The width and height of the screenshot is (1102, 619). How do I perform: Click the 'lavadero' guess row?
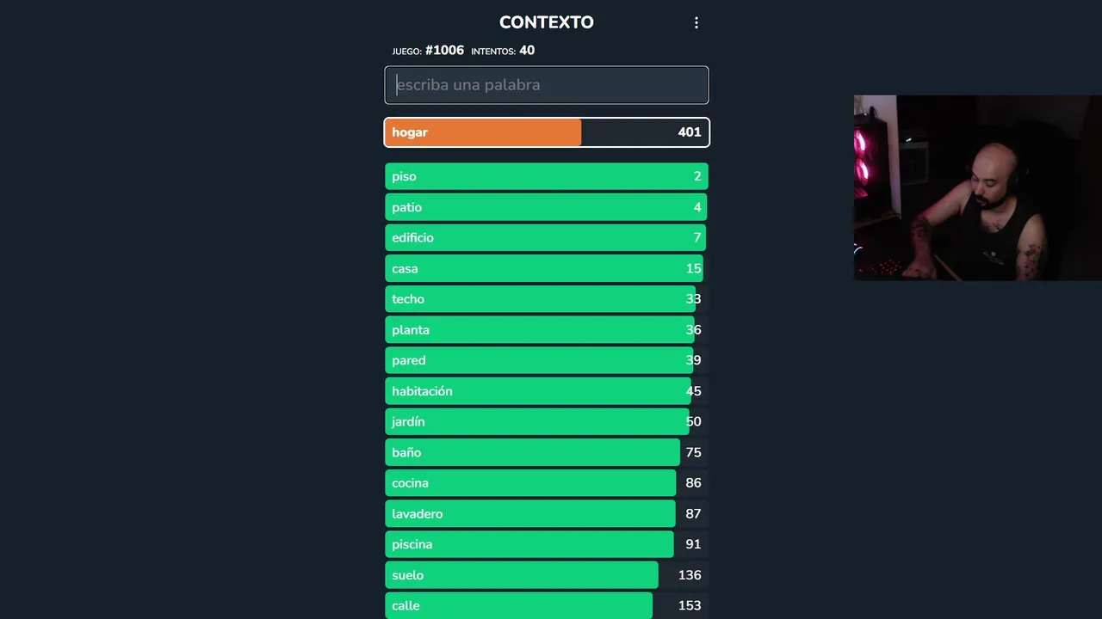pos(546,513)
